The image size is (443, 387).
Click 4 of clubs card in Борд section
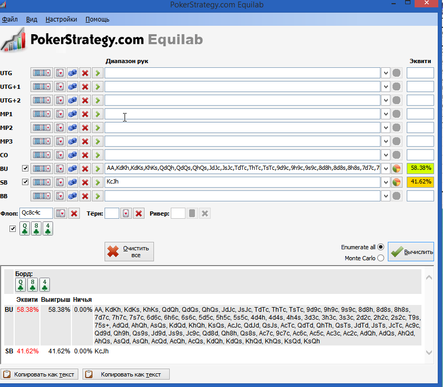(x=45, y=285)
